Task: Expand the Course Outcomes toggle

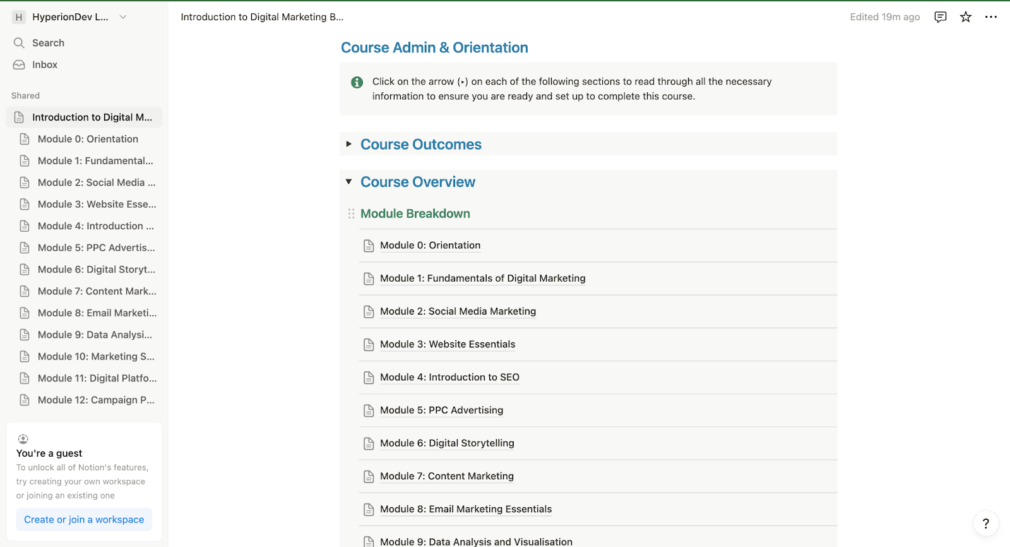Action: 348,144
